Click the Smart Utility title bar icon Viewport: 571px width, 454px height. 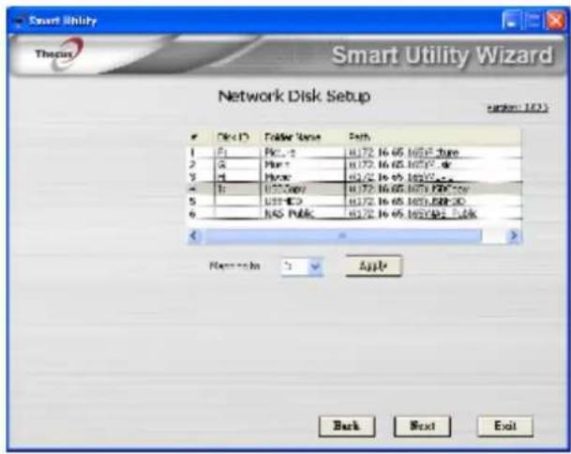tap(19, 22)
